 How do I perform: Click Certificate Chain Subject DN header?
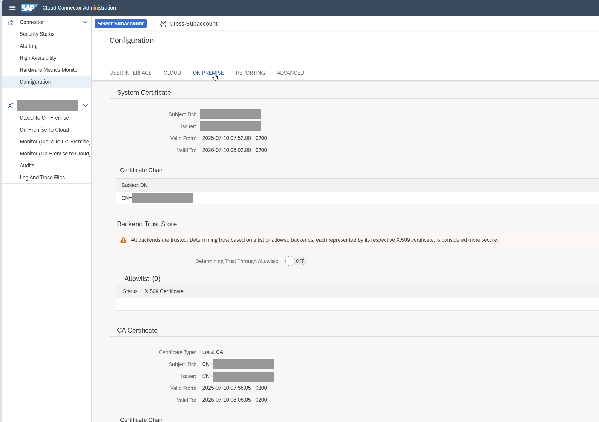point(134,185)
